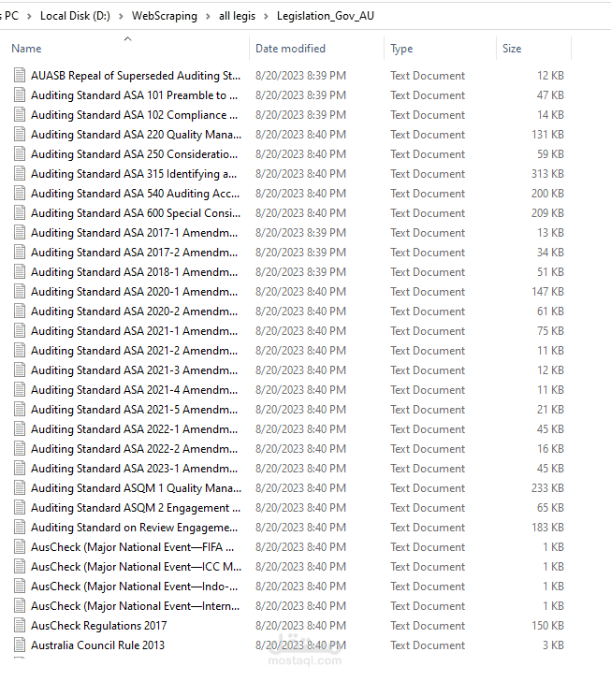Image resolution: width=611 pixels, height=681 pixels.
Task: Sort files by Date modified column header
Action: [x=290, y=49]
